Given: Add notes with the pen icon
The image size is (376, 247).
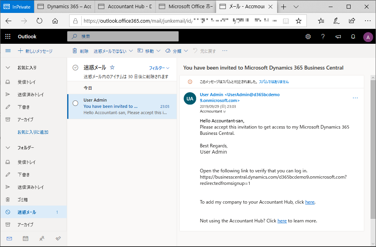Looking at the screenshot, I should tap(337, 21).
